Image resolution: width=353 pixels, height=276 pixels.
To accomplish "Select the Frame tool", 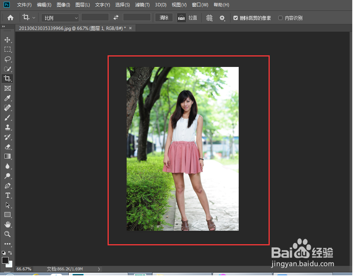I will click(x=7, y=88).
